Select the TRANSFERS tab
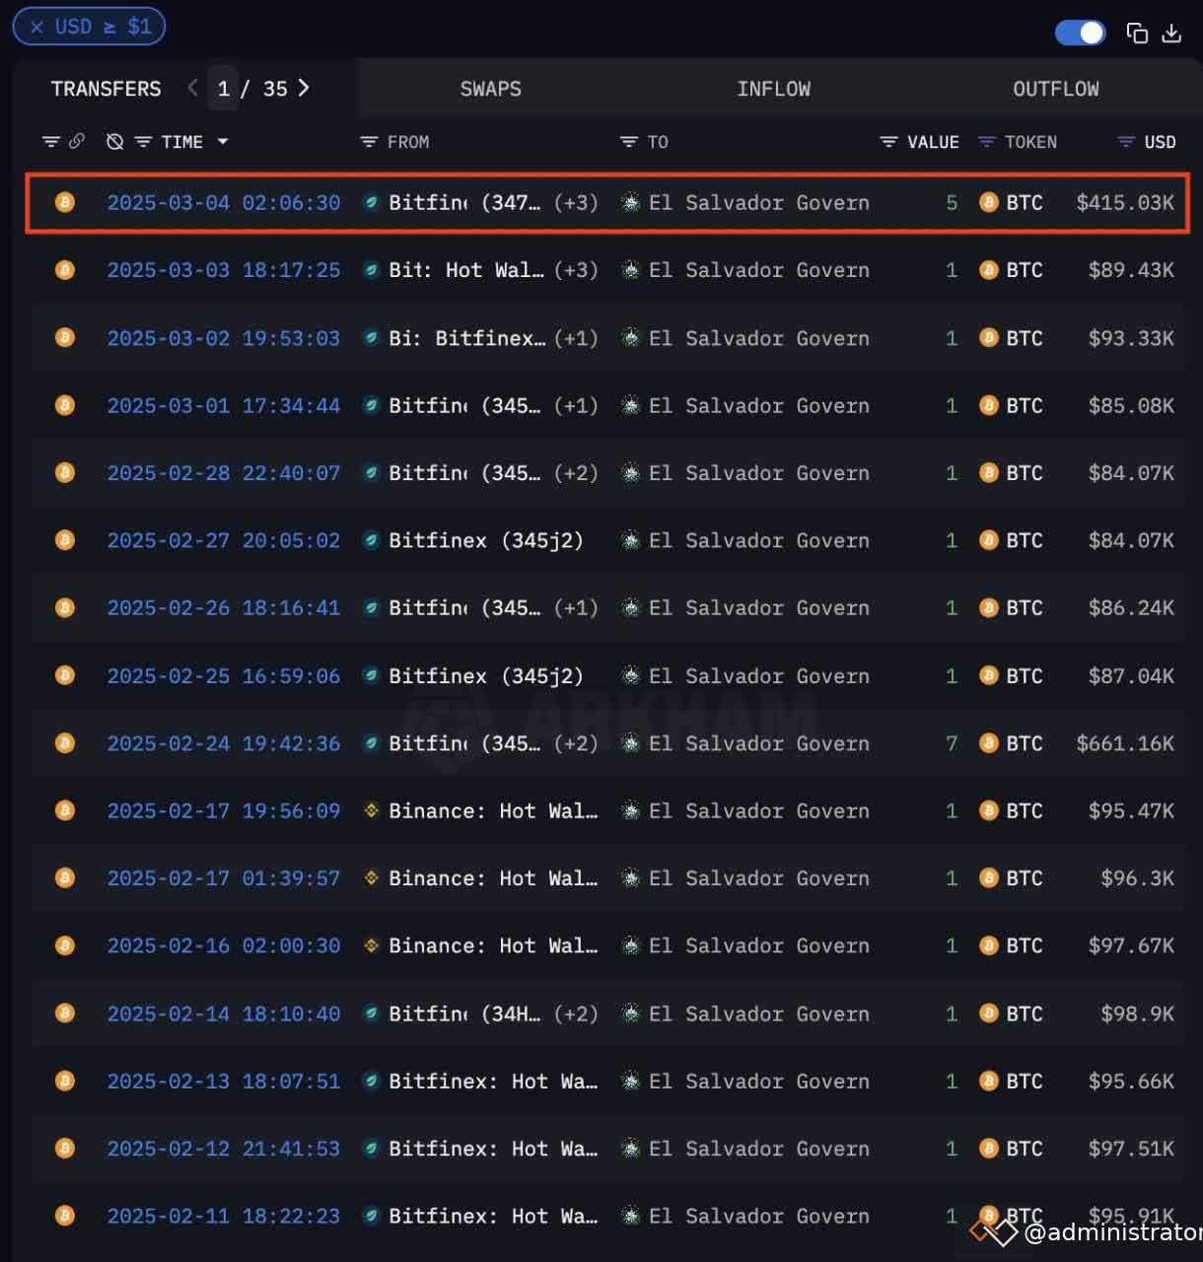 [106, 89]
